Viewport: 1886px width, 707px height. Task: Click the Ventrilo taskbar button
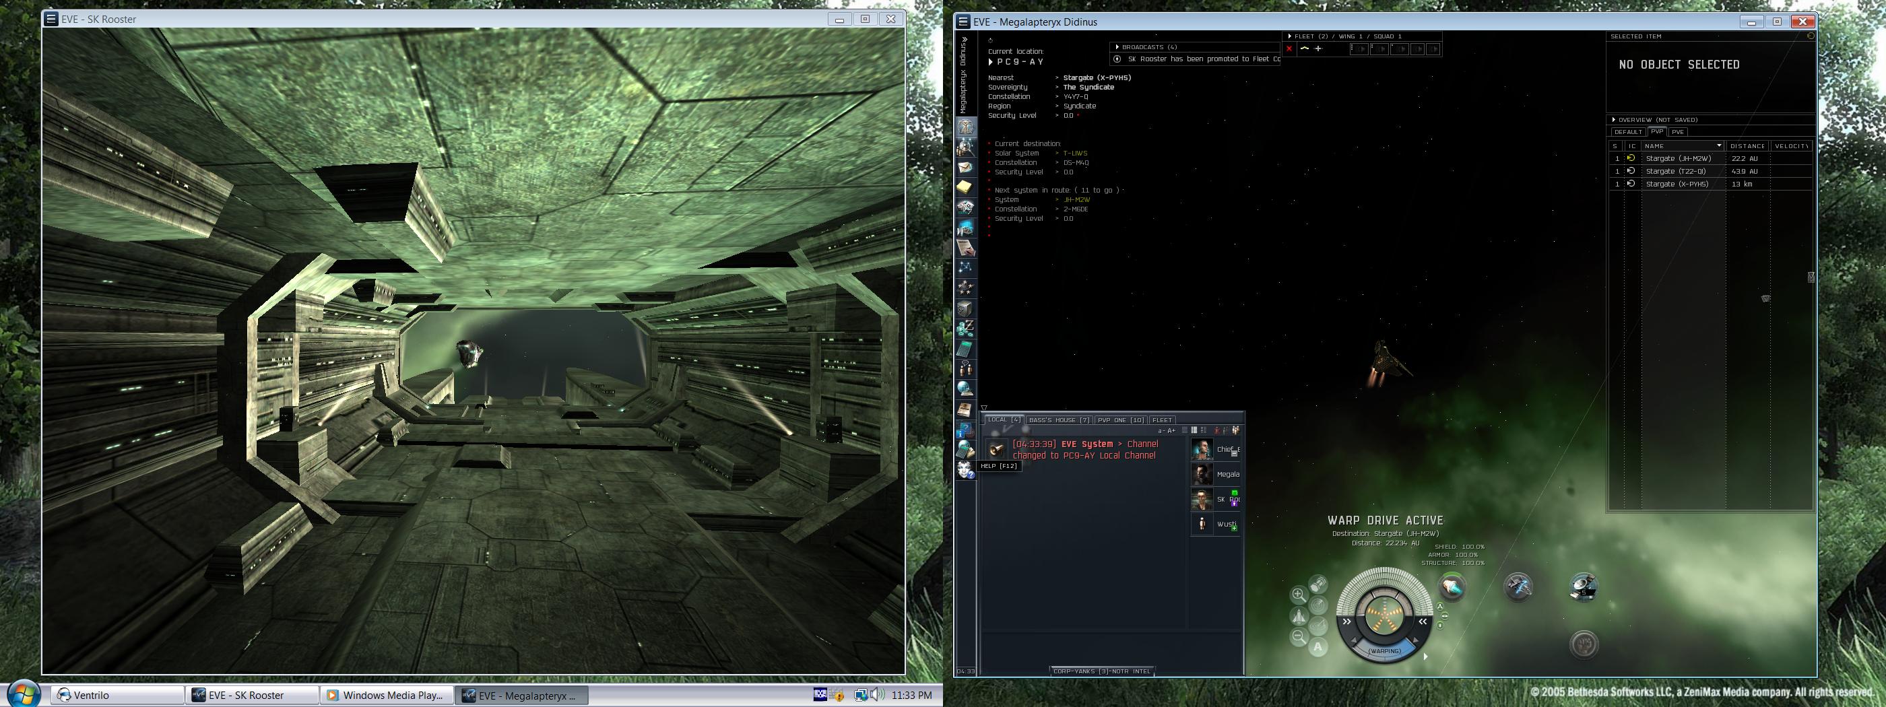(117, 696)
